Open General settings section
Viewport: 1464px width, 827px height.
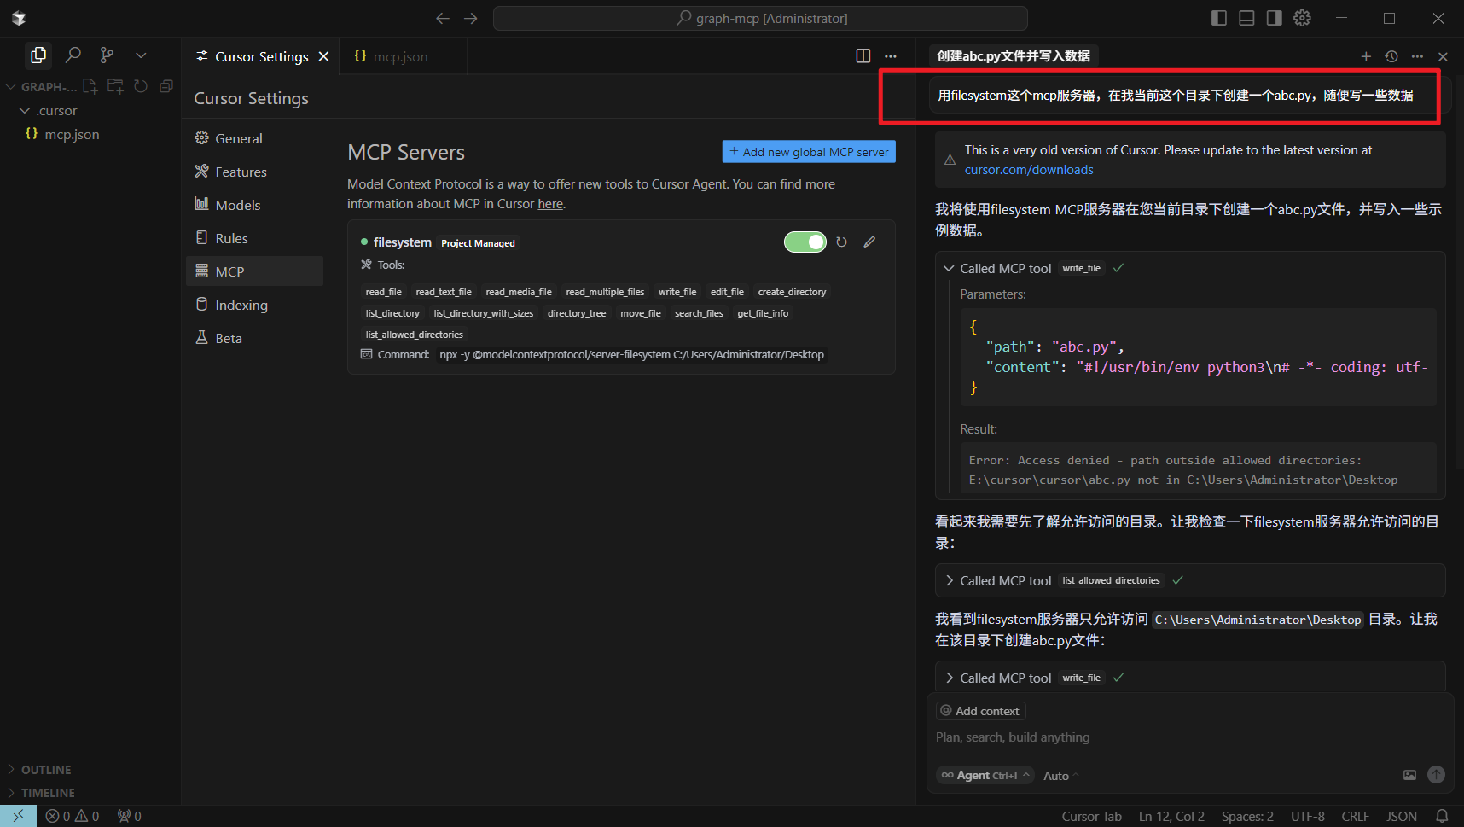pos(254,138)
